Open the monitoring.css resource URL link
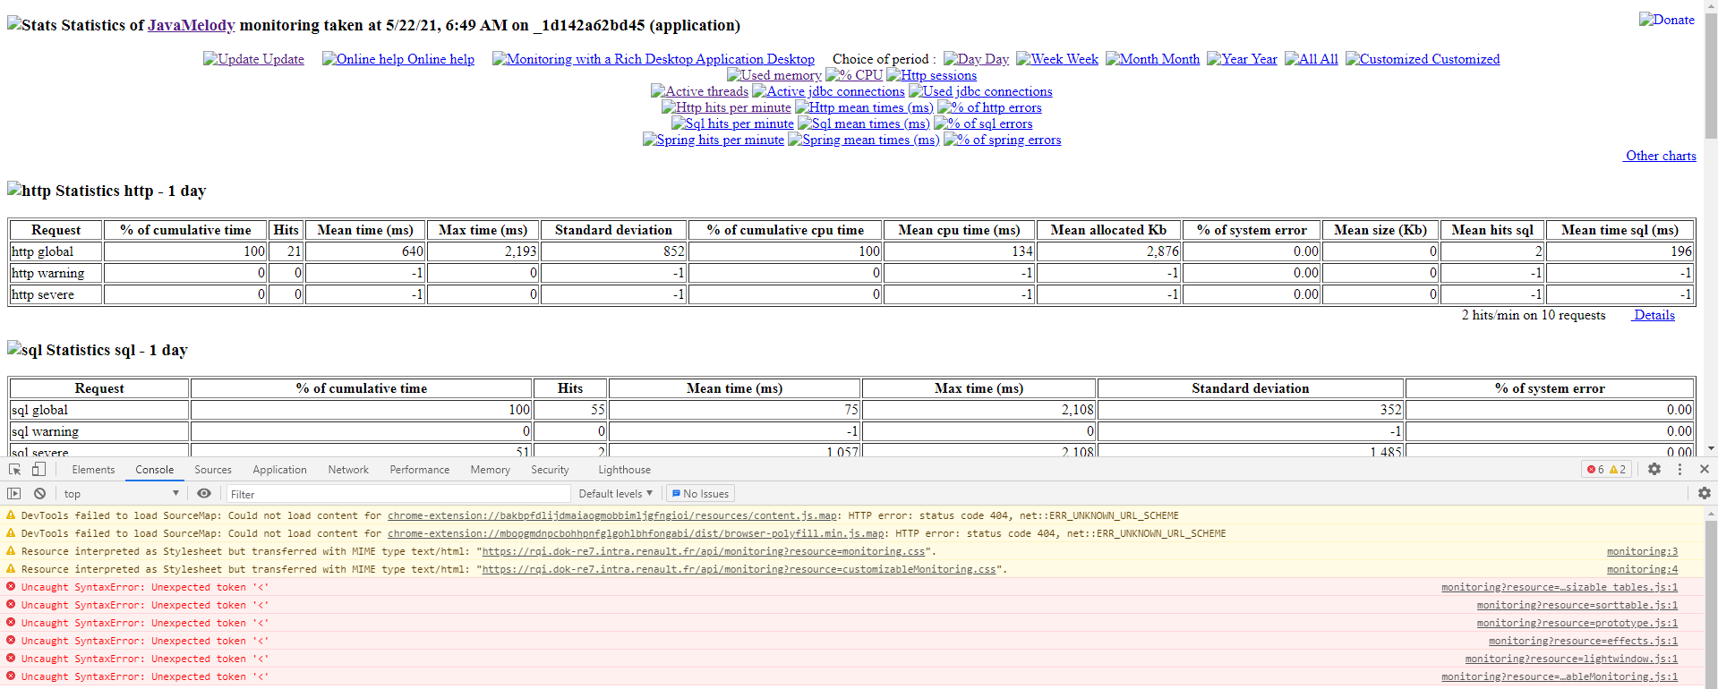Viewport: 1718px width, 689px height. coord(704,551)
